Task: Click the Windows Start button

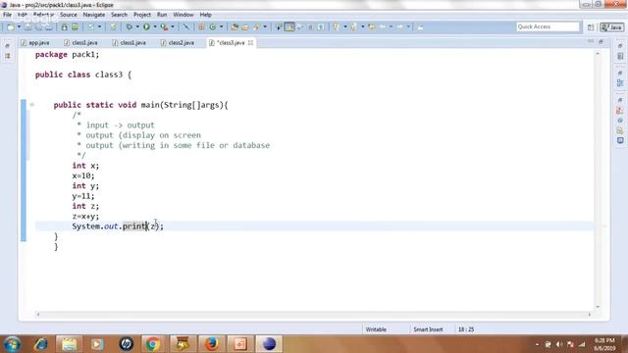Action: [x=12, y=344]
